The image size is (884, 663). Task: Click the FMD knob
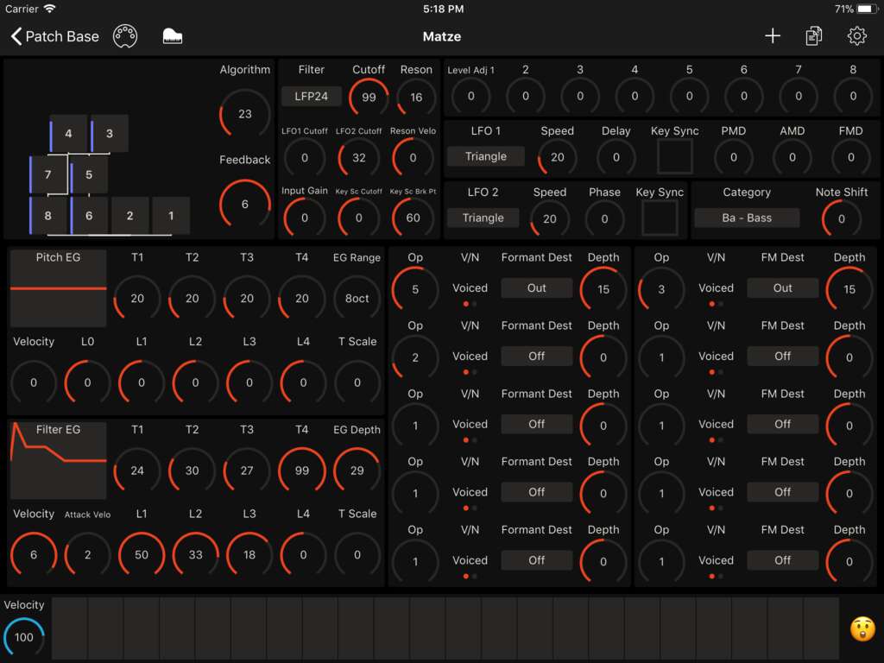coord(850,157)
